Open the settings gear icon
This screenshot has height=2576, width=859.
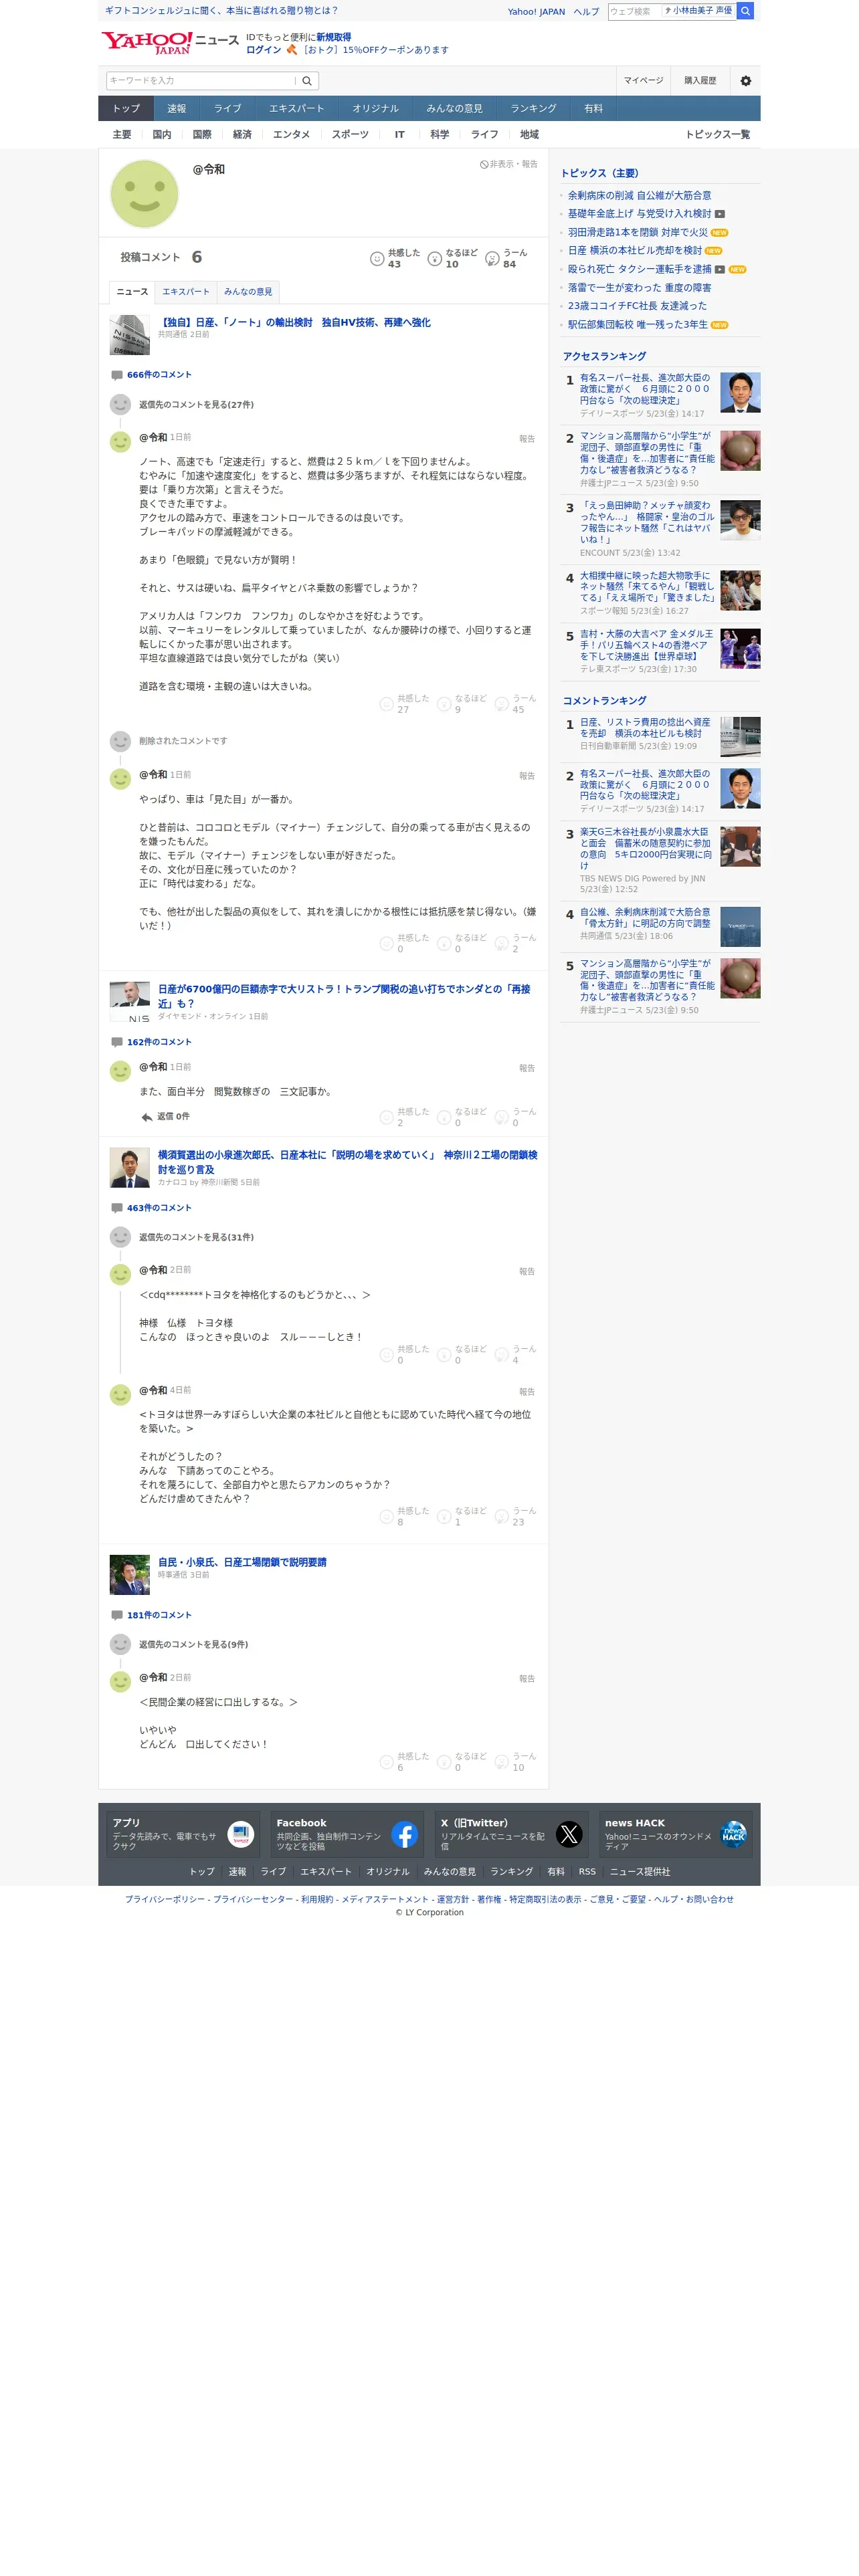pyautogui.click(x=745, y=81)
